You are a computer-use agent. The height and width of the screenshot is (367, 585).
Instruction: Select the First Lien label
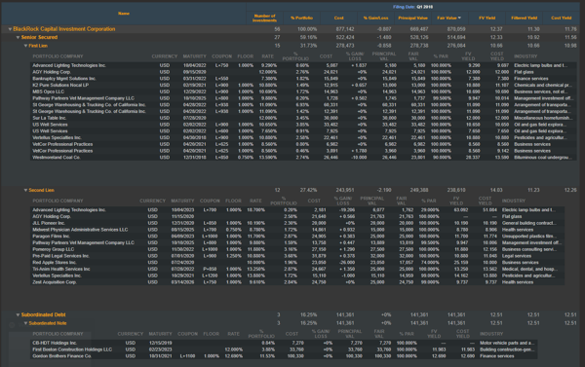38,46
